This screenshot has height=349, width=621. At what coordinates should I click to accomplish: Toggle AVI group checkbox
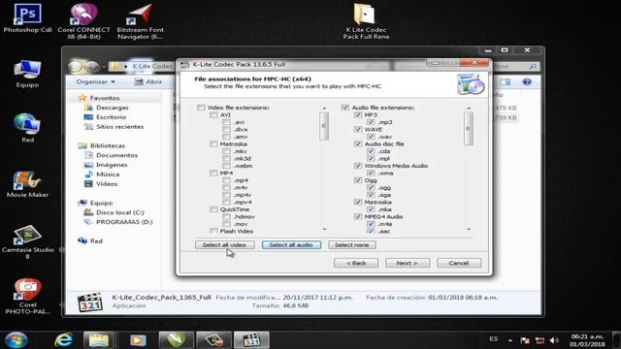[x=213, y=114]
